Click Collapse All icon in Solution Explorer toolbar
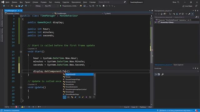The height and width of the screenshot is (112, 200). pyautogui.click(x=180, y=14)
